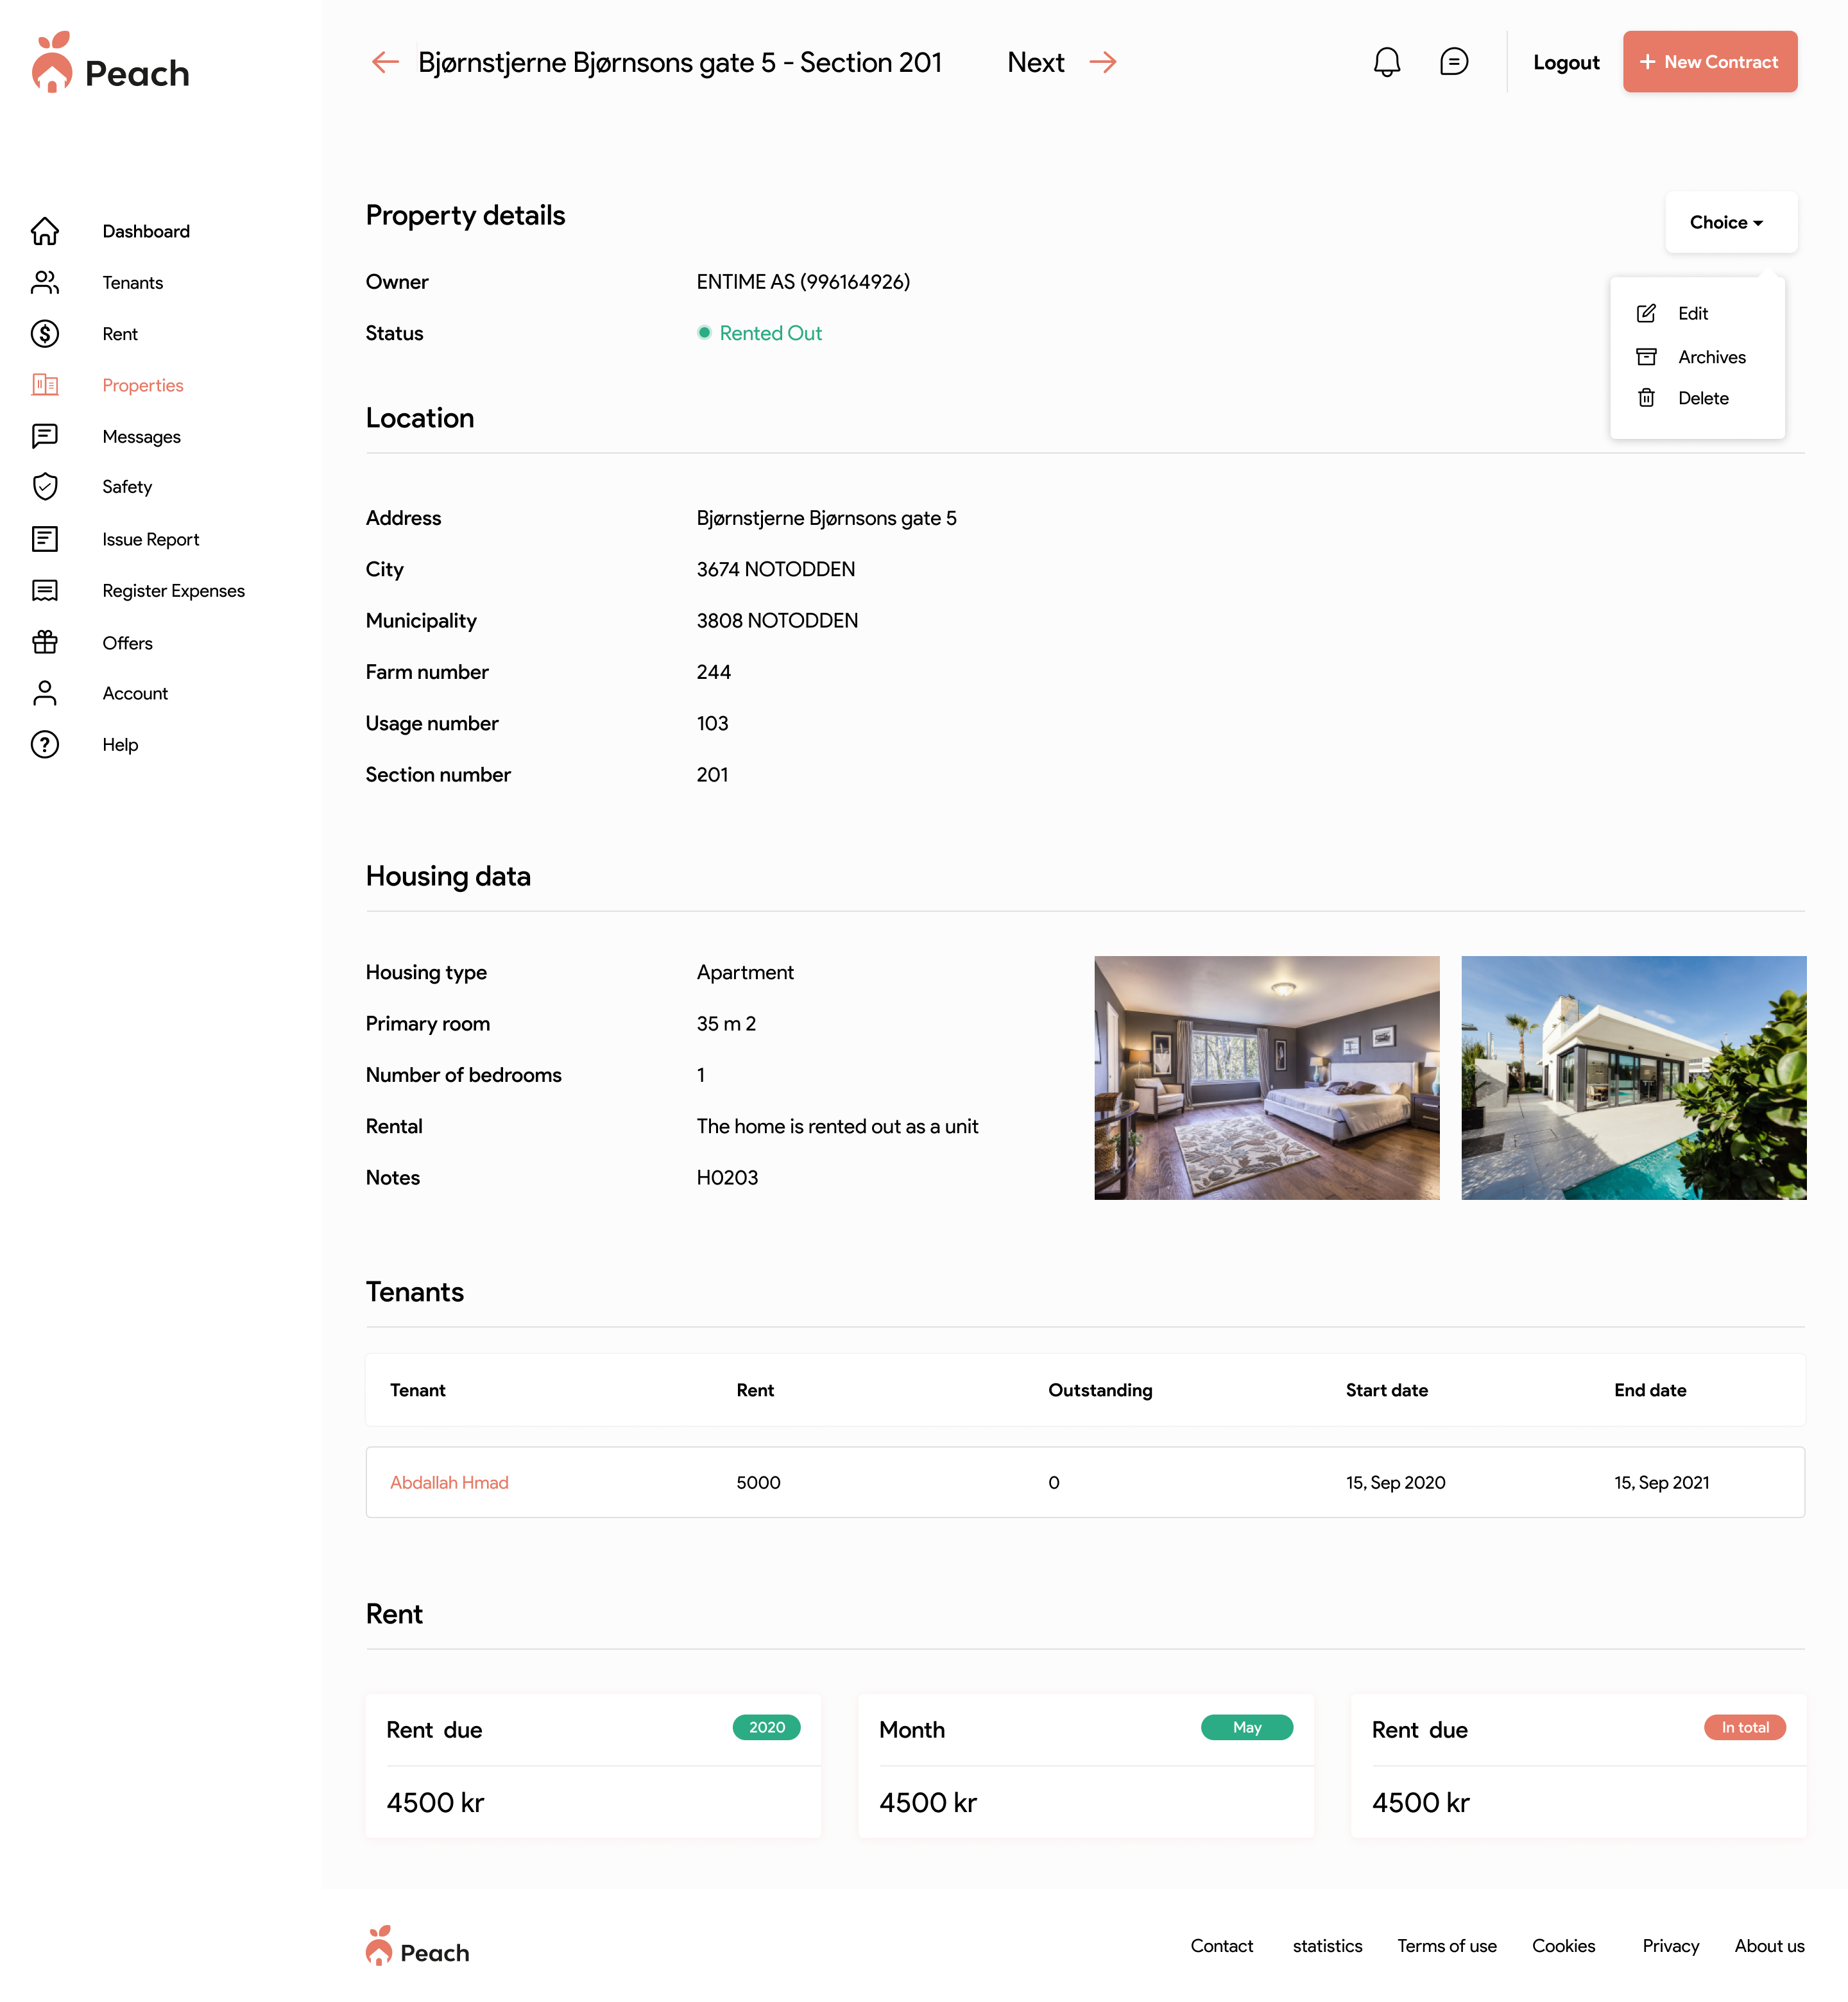
Task: Click the back arrow beside property title
Action: tap(385, 62)
